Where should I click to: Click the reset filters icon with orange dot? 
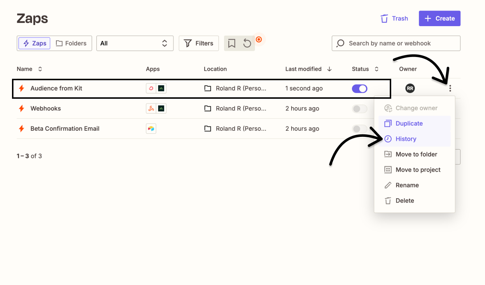click(247, 43)
